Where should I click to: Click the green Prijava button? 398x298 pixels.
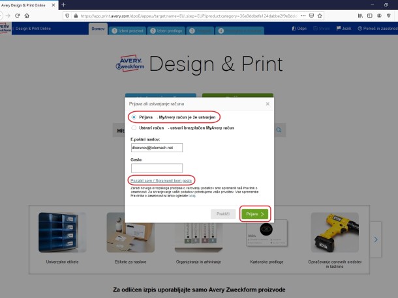coord(255,214)
